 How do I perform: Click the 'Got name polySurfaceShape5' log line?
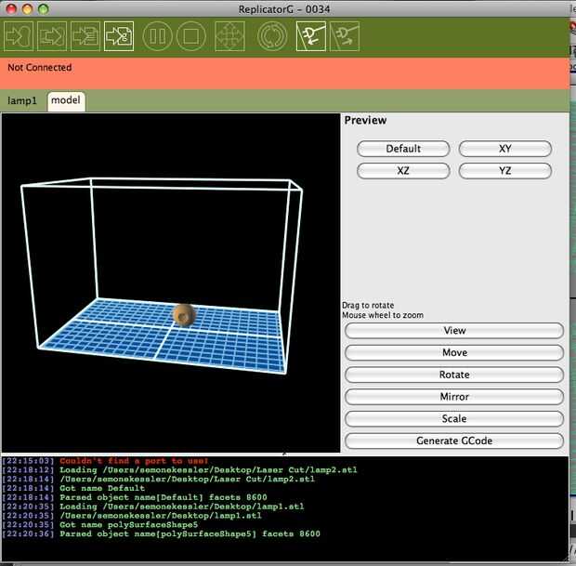click(x=128, y=525)
